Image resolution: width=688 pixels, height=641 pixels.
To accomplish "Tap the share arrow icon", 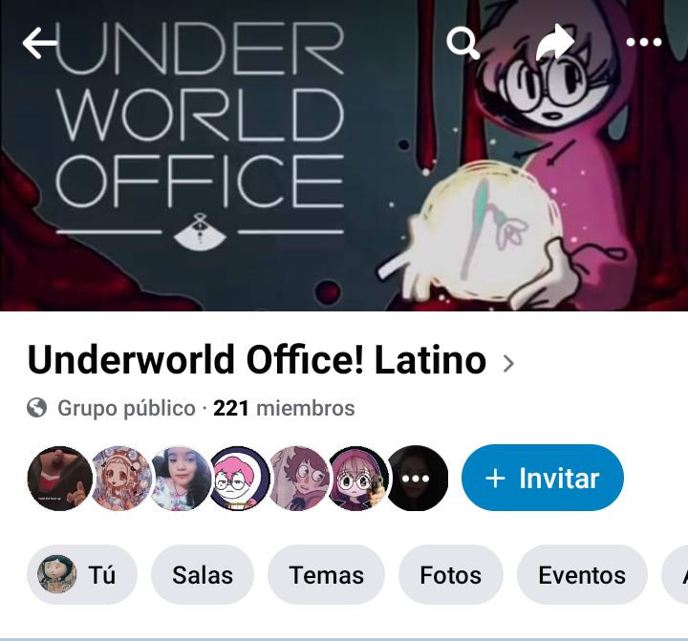I will click(x=555, y=42).
